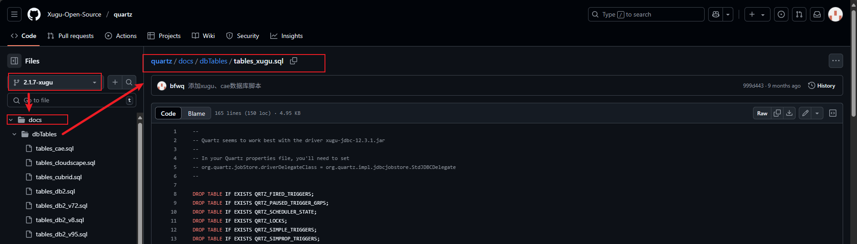
Task: Add a file with the plus button
Action: point(115,82)
